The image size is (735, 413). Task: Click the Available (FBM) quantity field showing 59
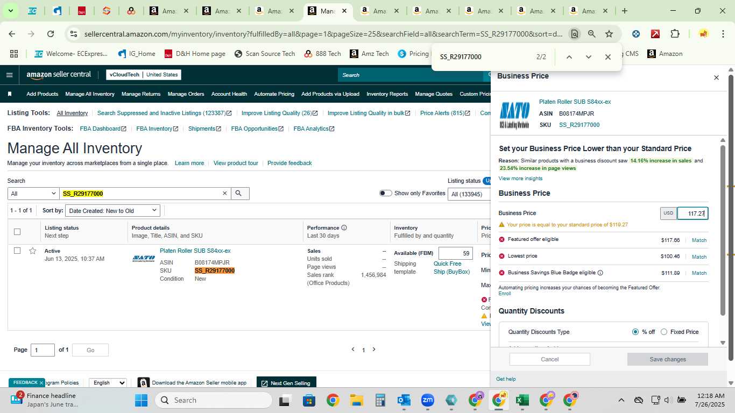455,253
